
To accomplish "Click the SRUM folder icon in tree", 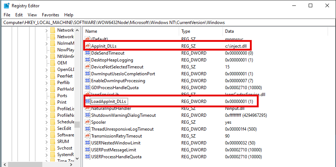I will tap(53, 142).
